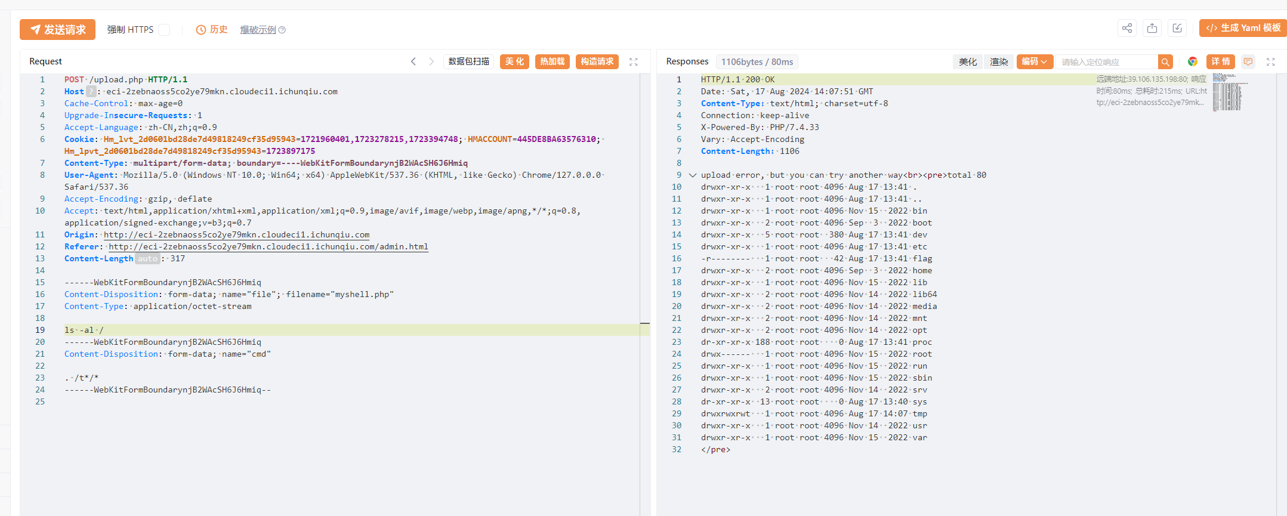Click the response Content-Length: 1106 line
The height and width of the screenshot is (516, 1287).
pyautogui.click(x=750, y=151)
